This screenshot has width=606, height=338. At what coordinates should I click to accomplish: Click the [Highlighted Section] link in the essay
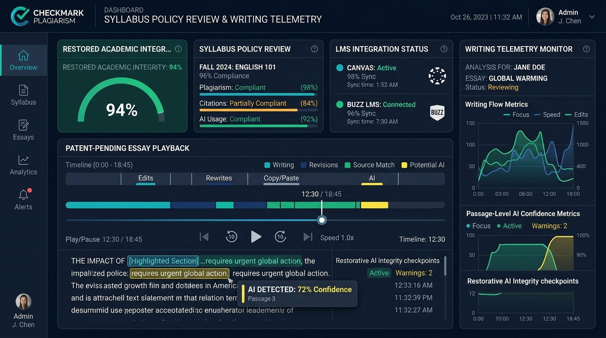tap(163, 261)
